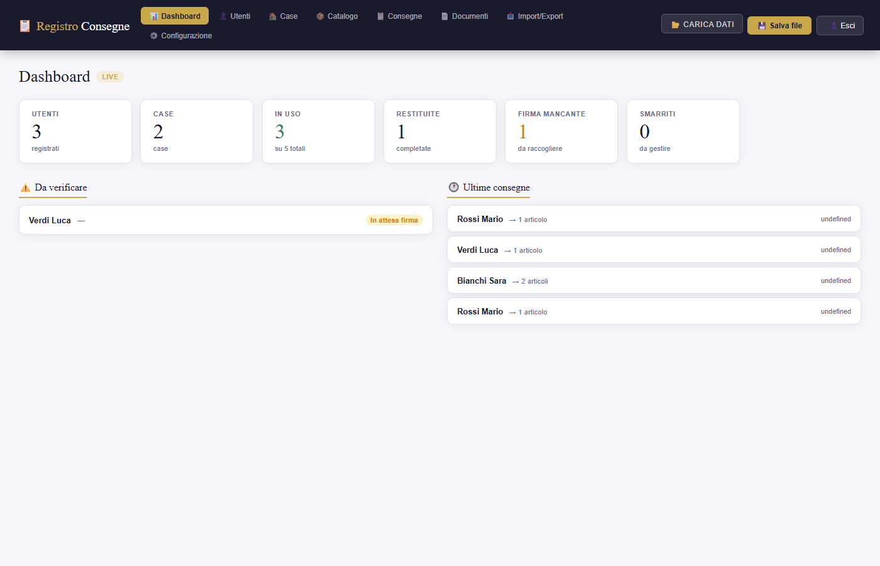Click the Configurazione gear icon
880x566 pixels.
[x=154, y=36]
